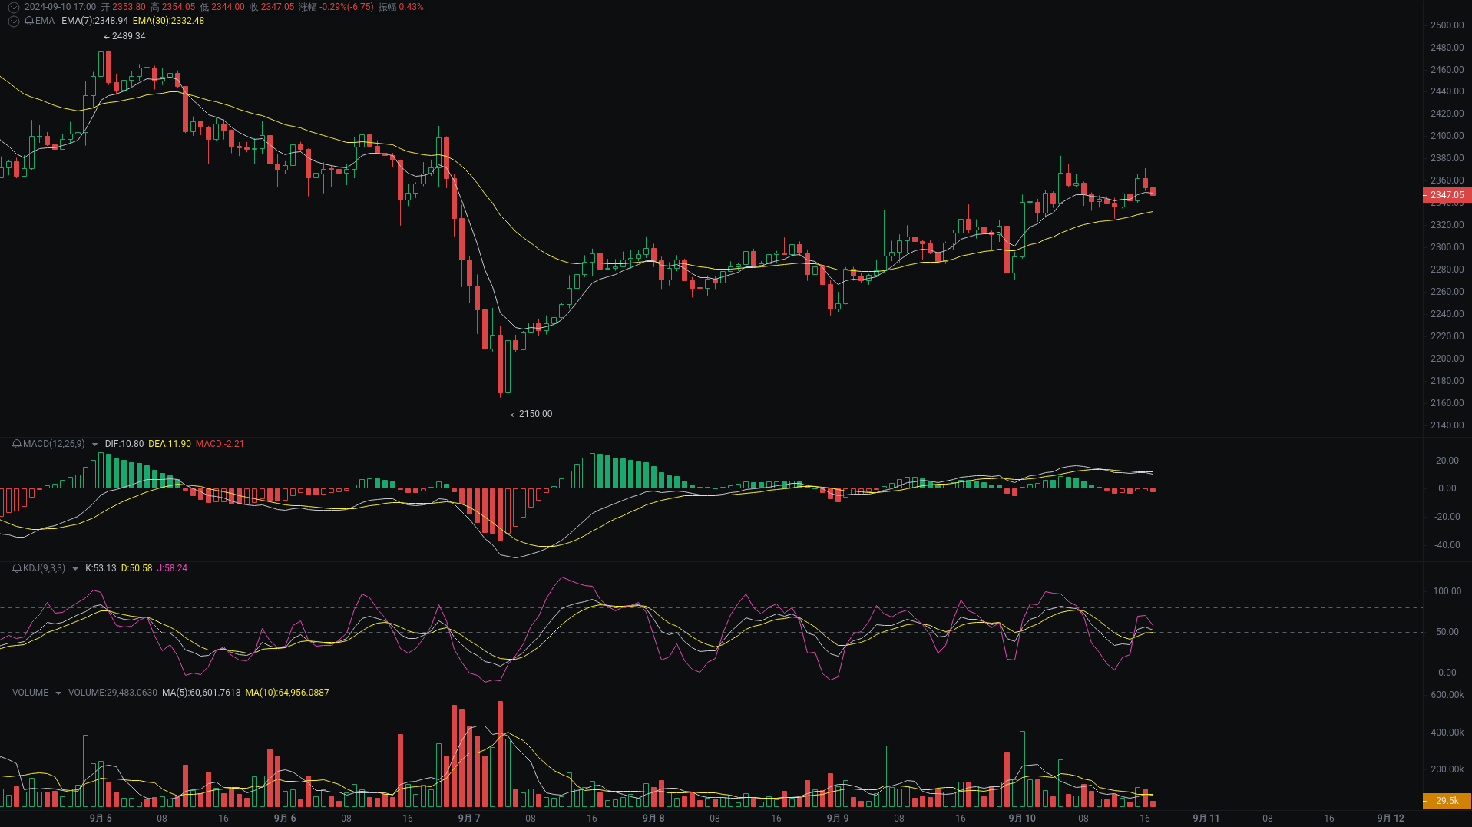1472x827 pixels.
Task: Click the VOLUME:29,483.0630 readout
Action: (113, 693)
